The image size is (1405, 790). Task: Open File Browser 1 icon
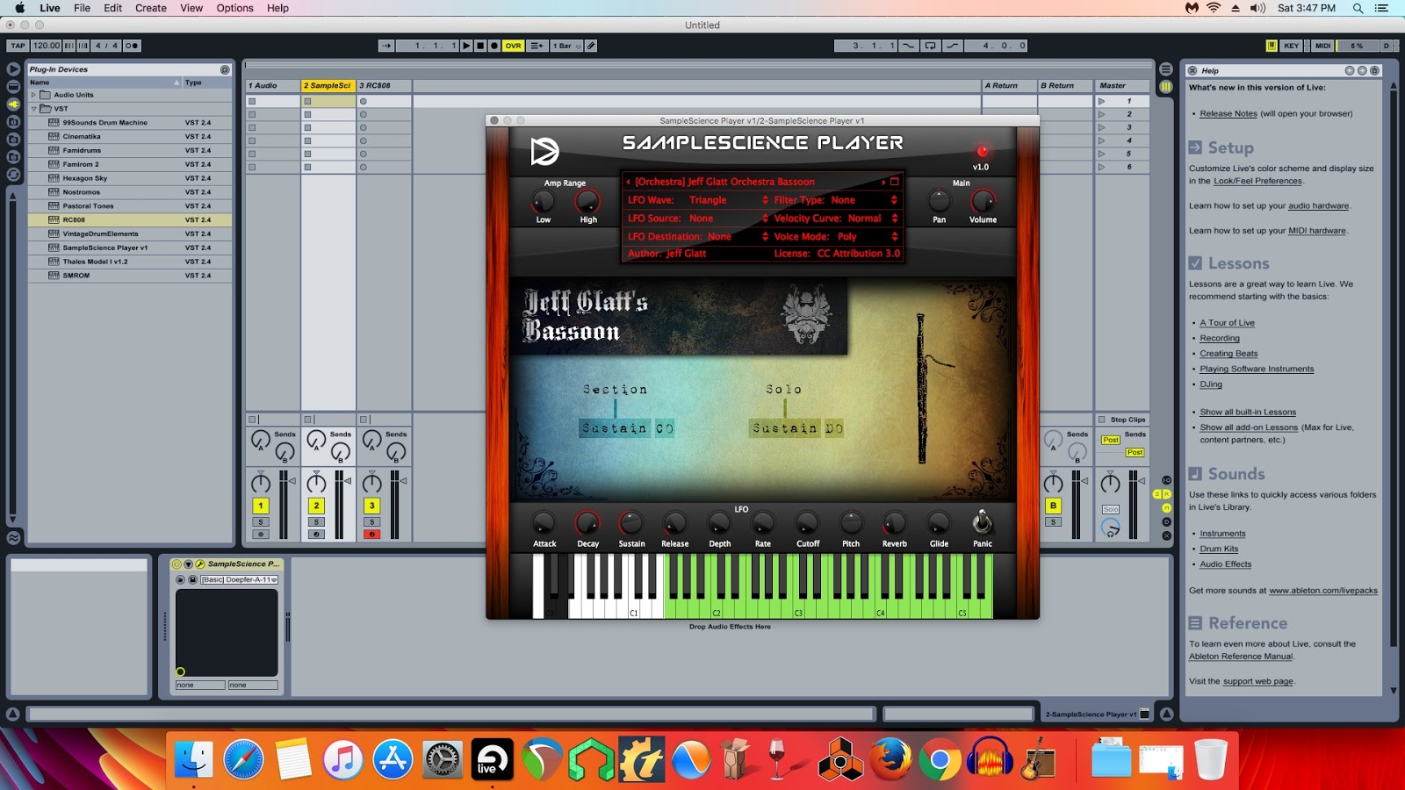[x=13, y=121]
